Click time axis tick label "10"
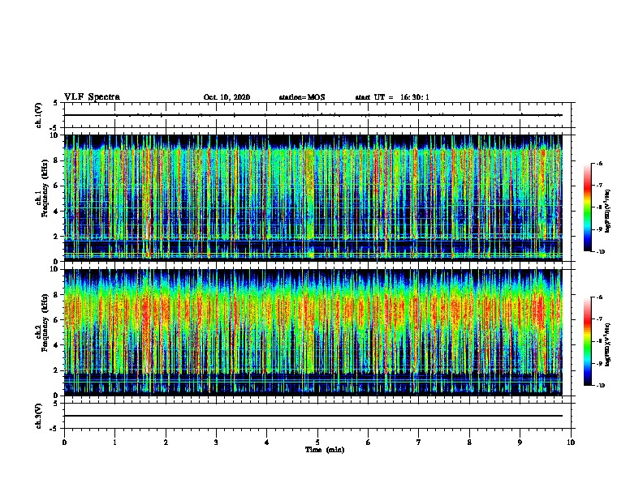The image size is (643, 496). click(571, 442)
